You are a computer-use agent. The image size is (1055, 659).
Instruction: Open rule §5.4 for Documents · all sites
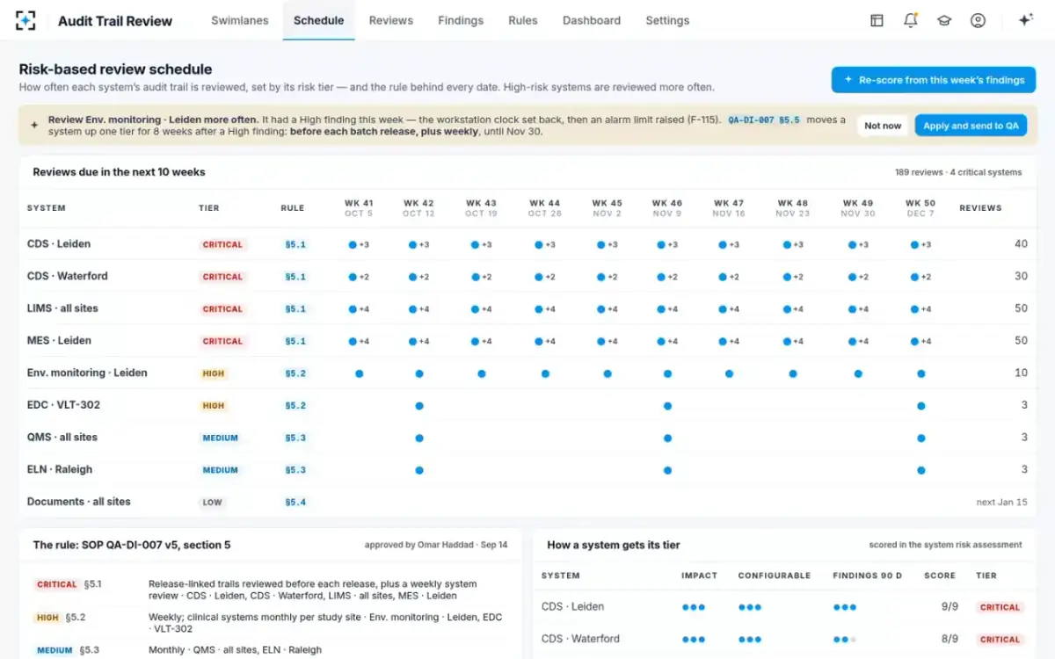pyautogui.click(x=295, y=503)
